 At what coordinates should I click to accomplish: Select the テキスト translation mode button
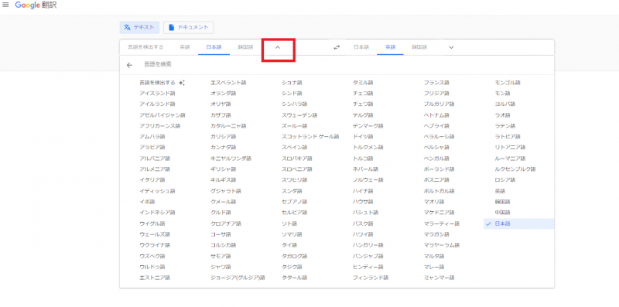[x=140, y=27]
